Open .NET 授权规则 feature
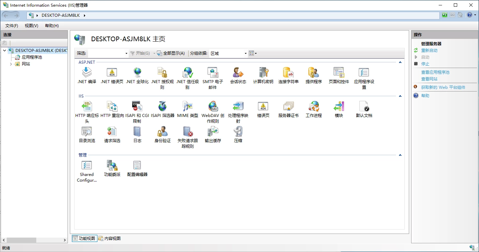The width and height of the screenshot is (479, 252). (162, 78)
